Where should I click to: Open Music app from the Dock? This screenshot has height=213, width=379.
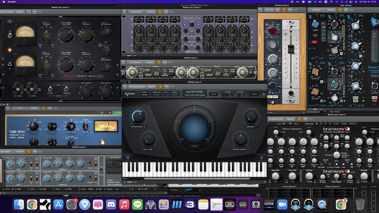[x=124, y=205]
